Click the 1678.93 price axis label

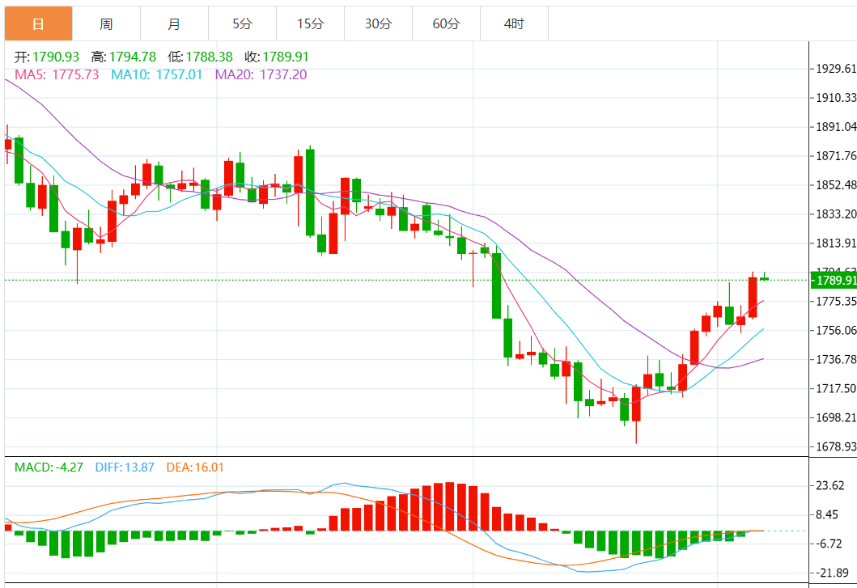tap(836, 446)
